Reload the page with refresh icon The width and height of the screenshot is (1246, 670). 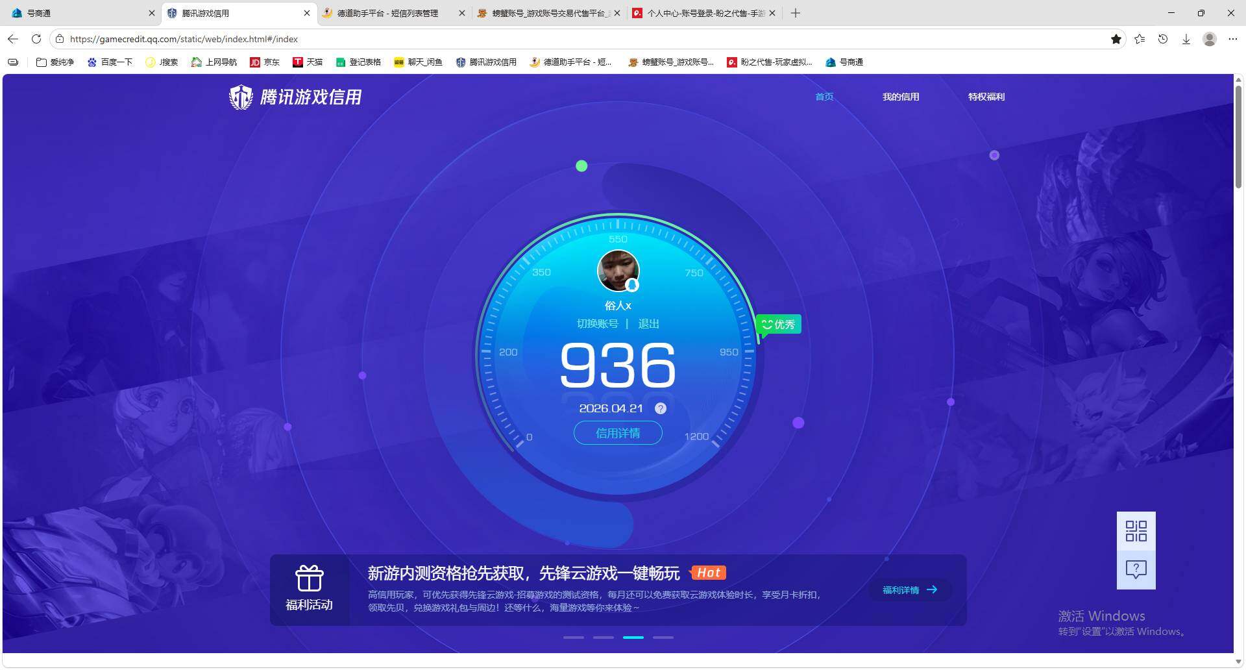click(x=36, y=39)
